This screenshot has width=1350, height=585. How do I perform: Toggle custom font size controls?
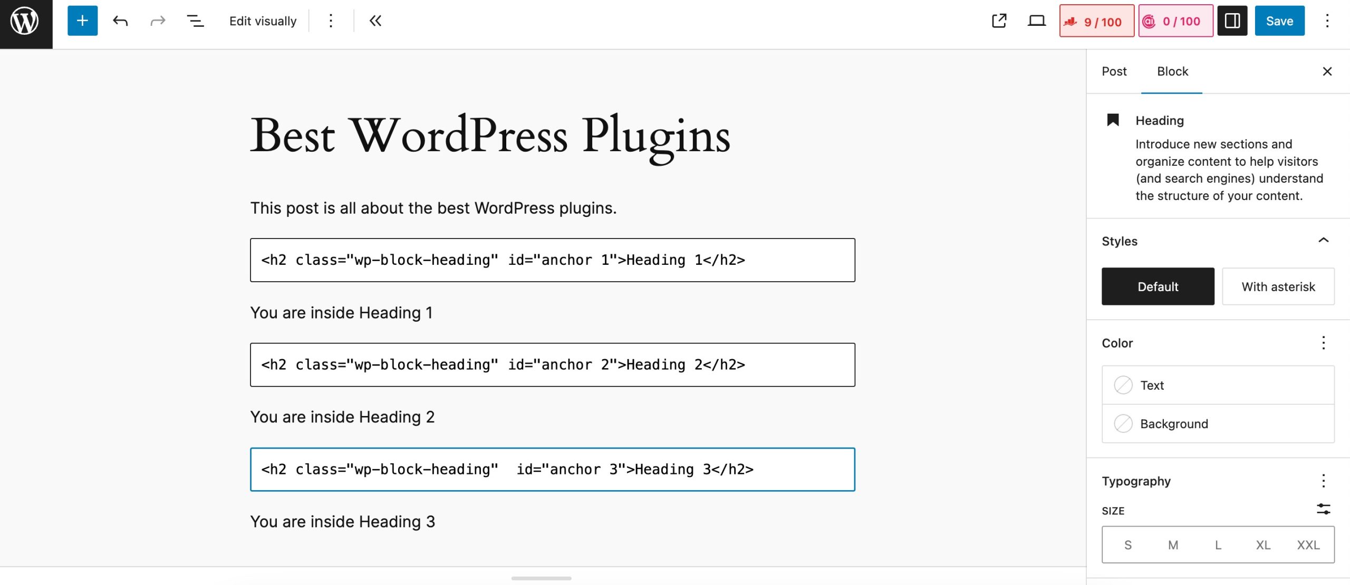(1324, 509)
